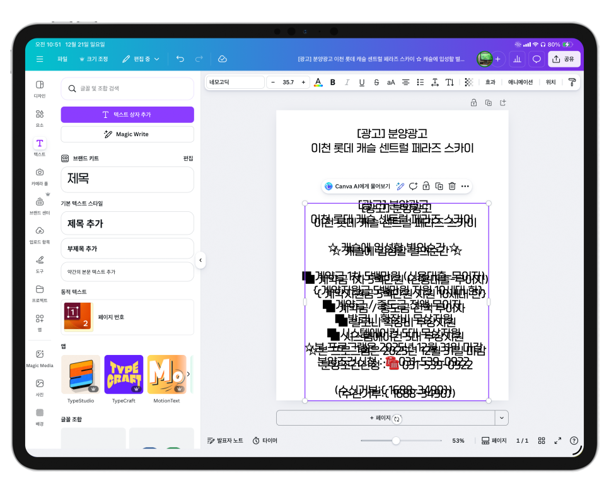Open the text color picker
Image resolution: width=609 pixels, height=495 pixels.
(x=318, y=83)
